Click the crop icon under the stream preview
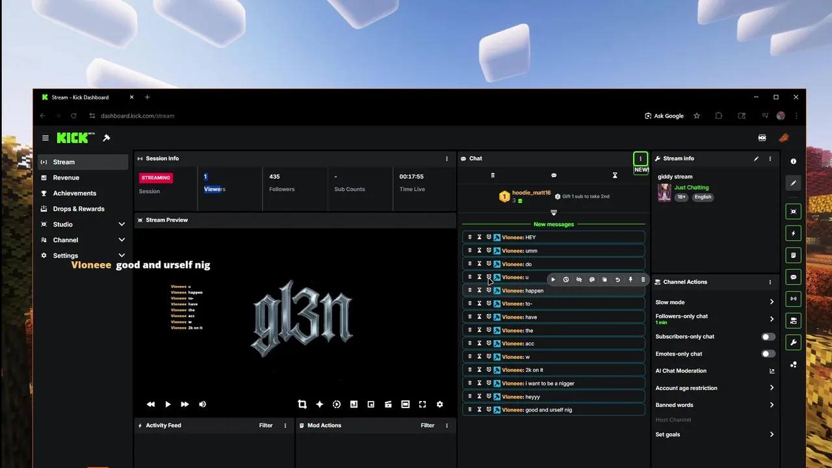The width and height of the screenshot is (832, 468). click(302, 404)
